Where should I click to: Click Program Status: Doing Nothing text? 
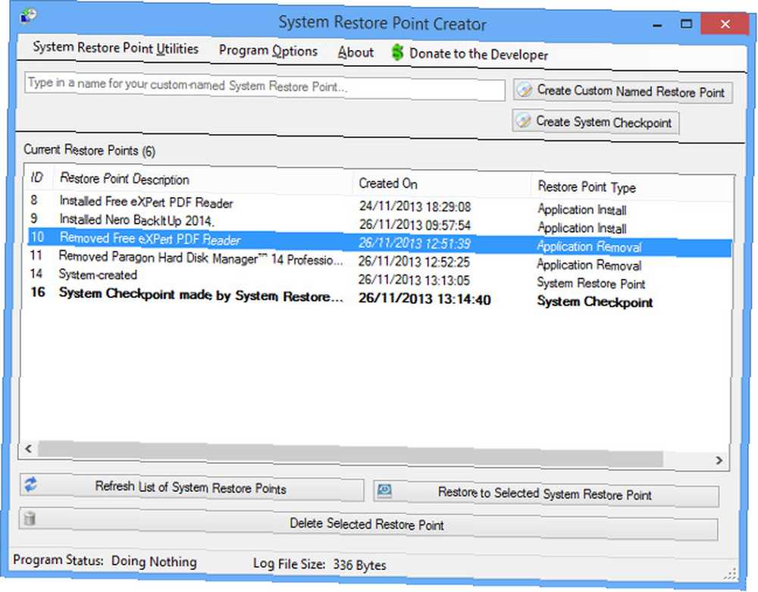point(105,561)
